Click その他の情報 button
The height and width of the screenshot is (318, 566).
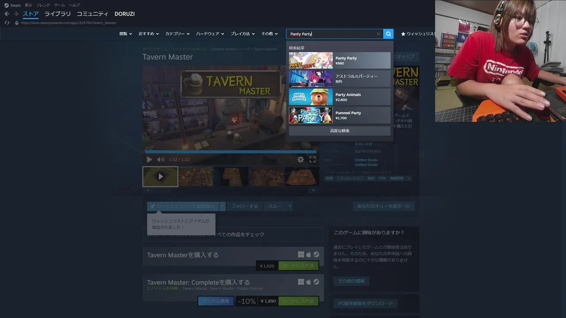352,281
